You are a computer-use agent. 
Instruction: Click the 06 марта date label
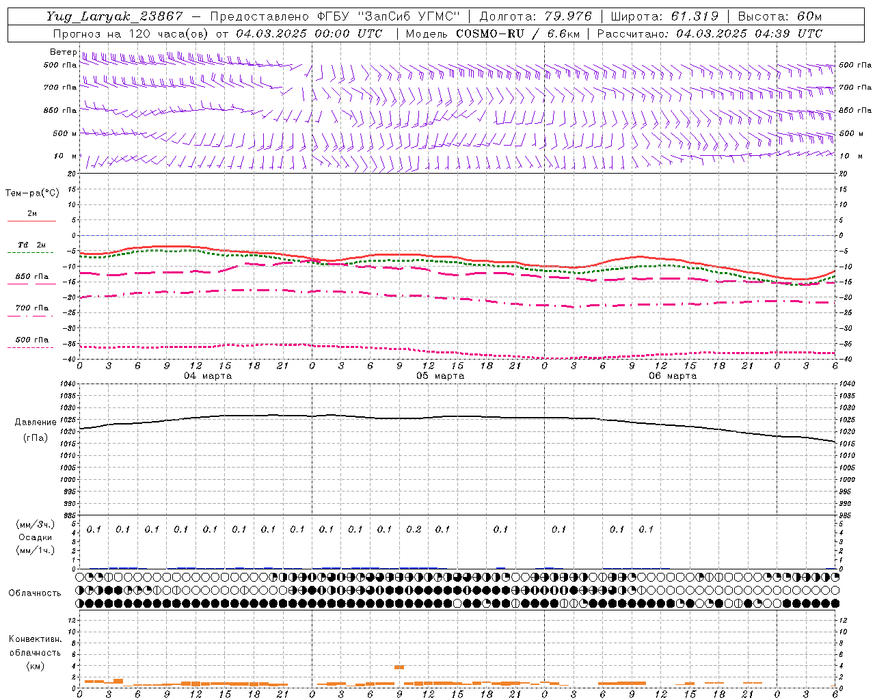tap(673, 376)
